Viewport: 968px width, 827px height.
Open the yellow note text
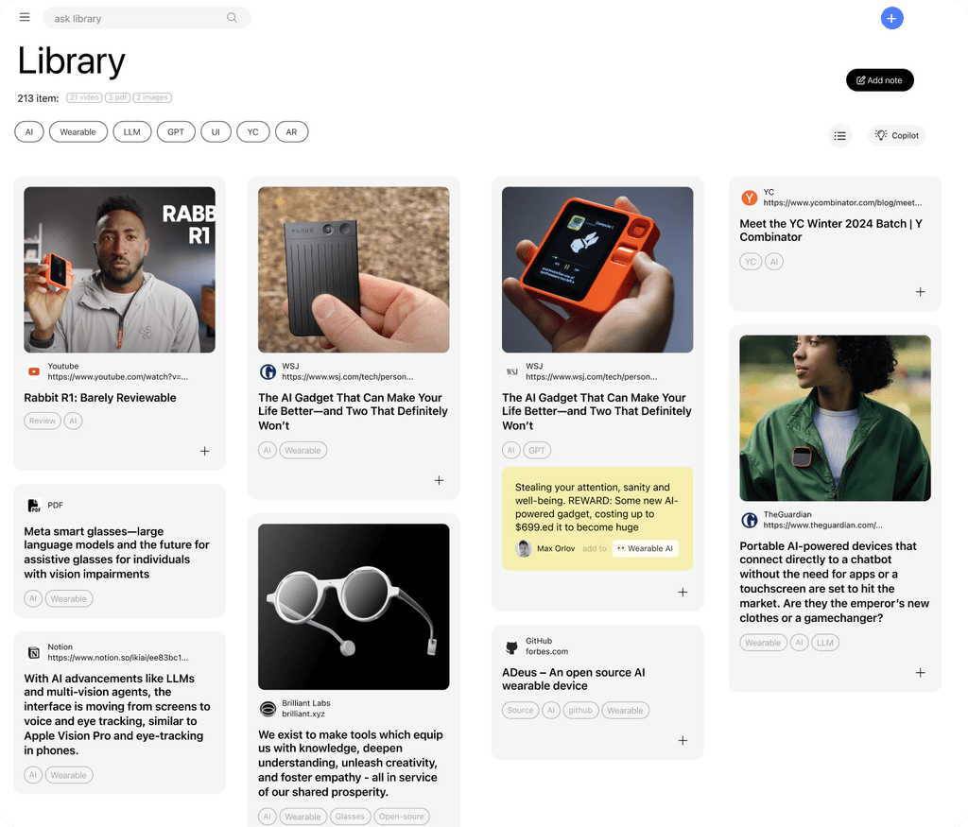[x=597, y=508]
